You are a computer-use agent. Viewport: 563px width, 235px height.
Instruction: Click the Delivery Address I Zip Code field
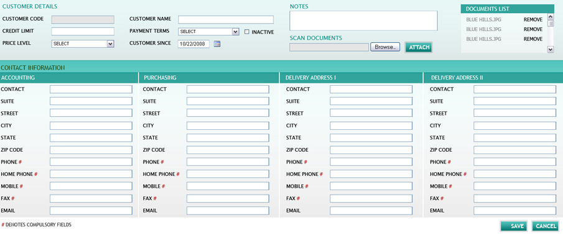371,150
